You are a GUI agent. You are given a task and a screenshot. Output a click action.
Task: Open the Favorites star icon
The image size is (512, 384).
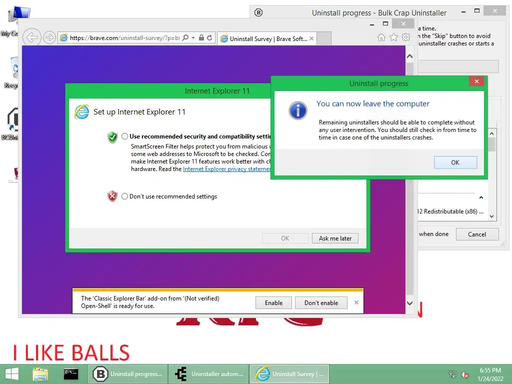pos(393,37)
